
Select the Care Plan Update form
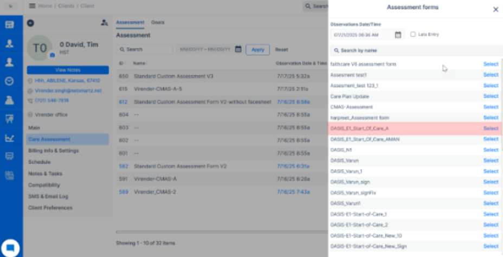point(491,97)
